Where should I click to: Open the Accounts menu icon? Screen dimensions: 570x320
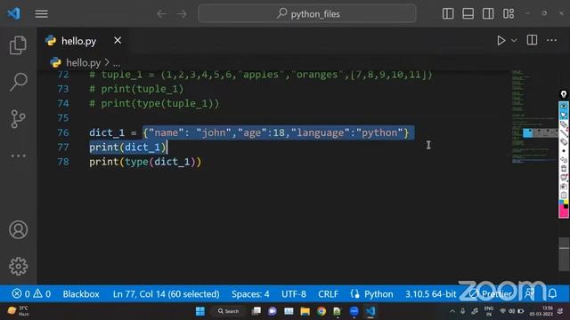tap(18, 229)
